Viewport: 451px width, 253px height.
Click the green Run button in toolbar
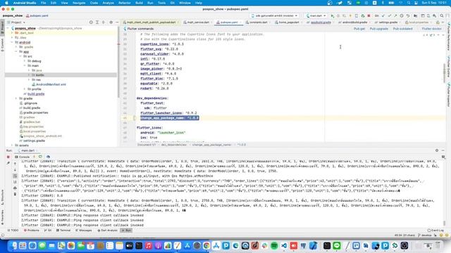pos(332,15)
